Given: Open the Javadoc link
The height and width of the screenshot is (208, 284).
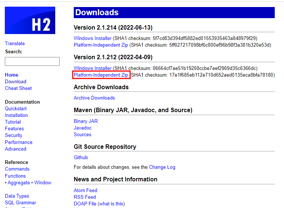Looking at the screenshot, I should click(x=83, y=128).
